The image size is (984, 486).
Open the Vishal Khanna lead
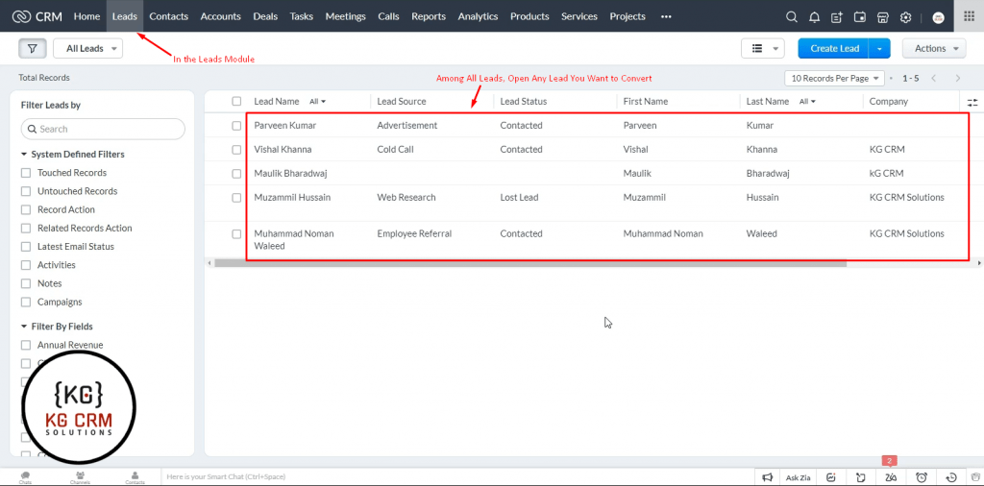(283, 149)
